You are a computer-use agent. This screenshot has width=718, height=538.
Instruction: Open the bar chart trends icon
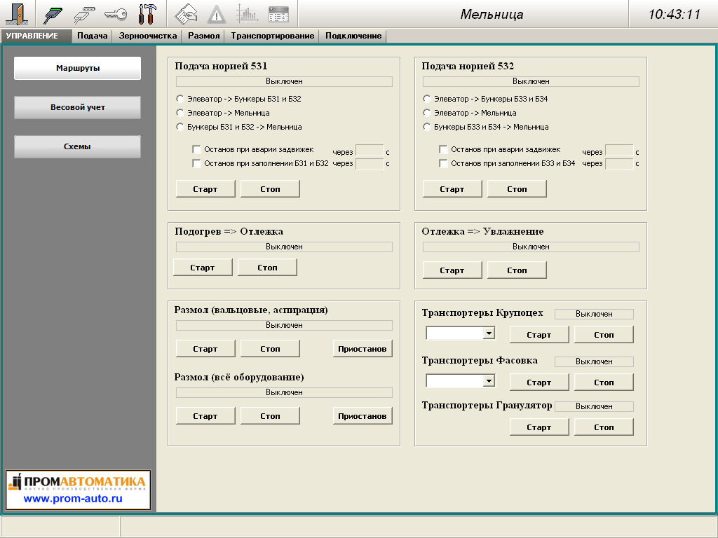(247, 14)
